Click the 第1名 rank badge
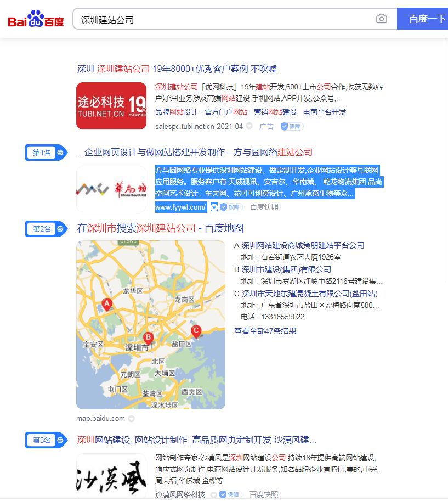Viewport: 448px width, 501px height. [x=46, y=153]
